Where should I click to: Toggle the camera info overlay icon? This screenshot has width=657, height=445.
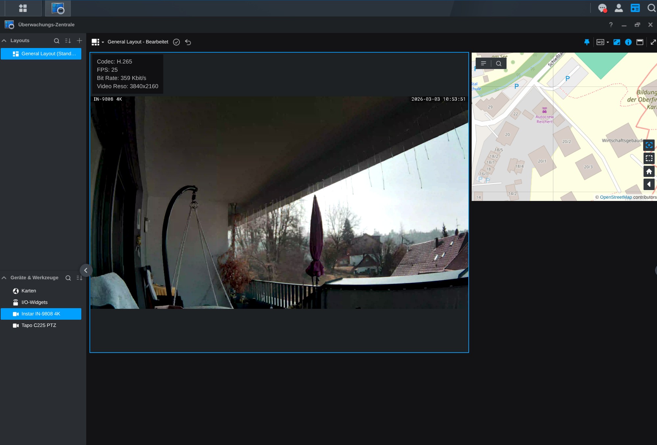pos(628,42)
